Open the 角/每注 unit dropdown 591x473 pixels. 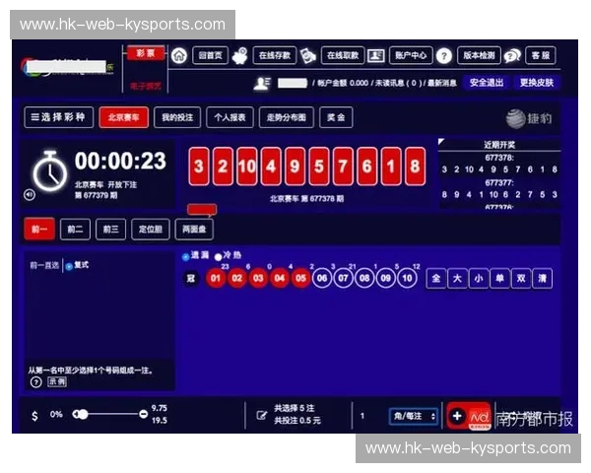(x=413, y=416)
